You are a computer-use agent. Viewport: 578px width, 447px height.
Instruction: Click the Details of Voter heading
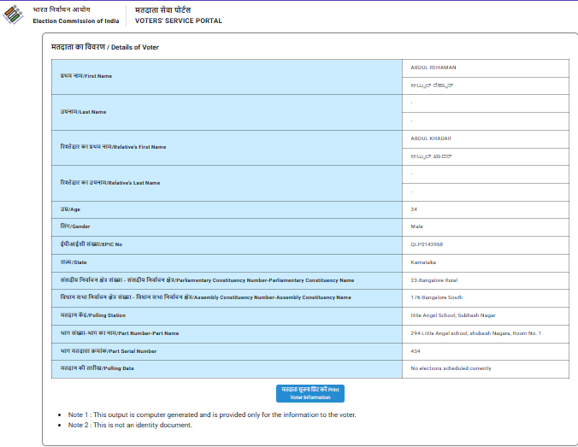[x=104, y=47]
